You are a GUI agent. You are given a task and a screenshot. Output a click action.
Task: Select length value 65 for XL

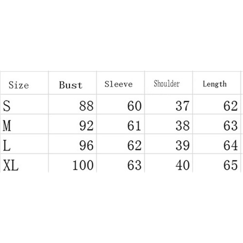click(231, 166)
